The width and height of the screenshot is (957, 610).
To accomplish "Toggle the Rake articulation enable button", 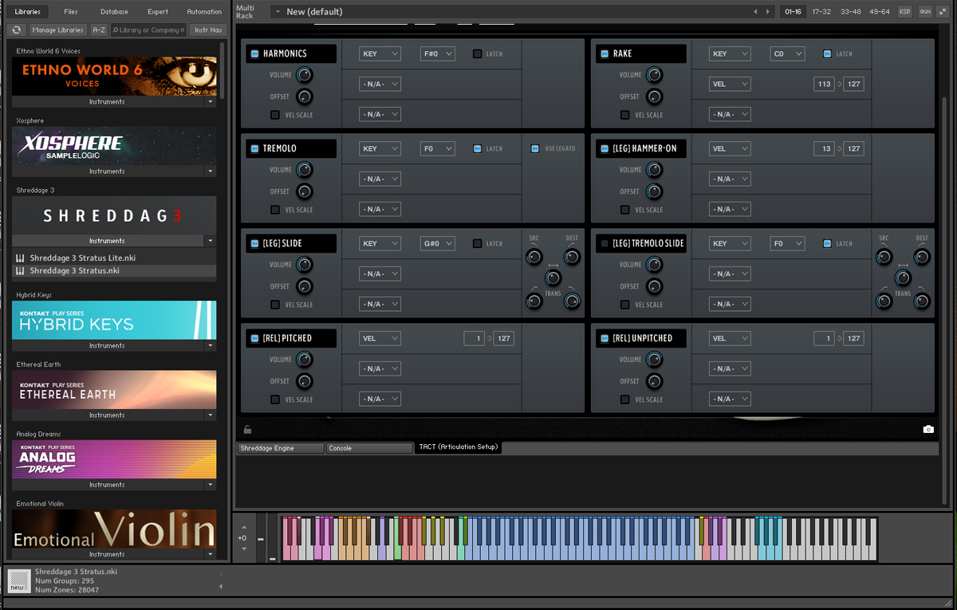I will tap(605, 53).
